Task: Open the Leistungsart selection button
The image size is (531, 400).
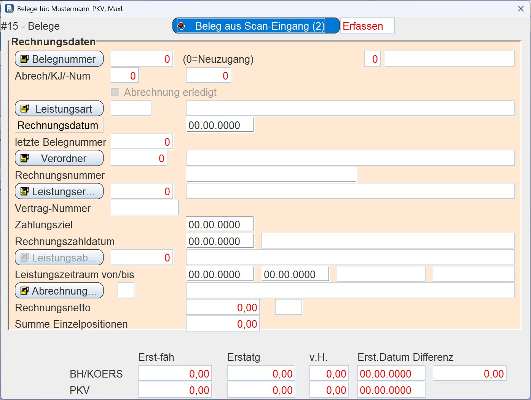Action: tap(59, 108)
